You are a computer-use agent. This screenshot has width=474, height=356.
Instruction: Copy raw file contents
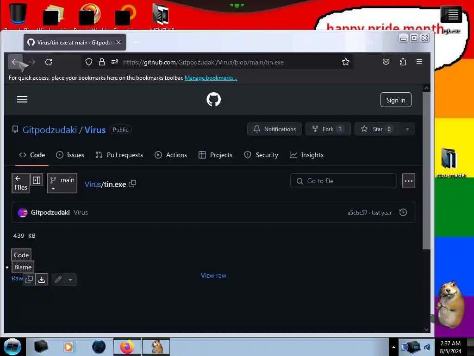29,280
